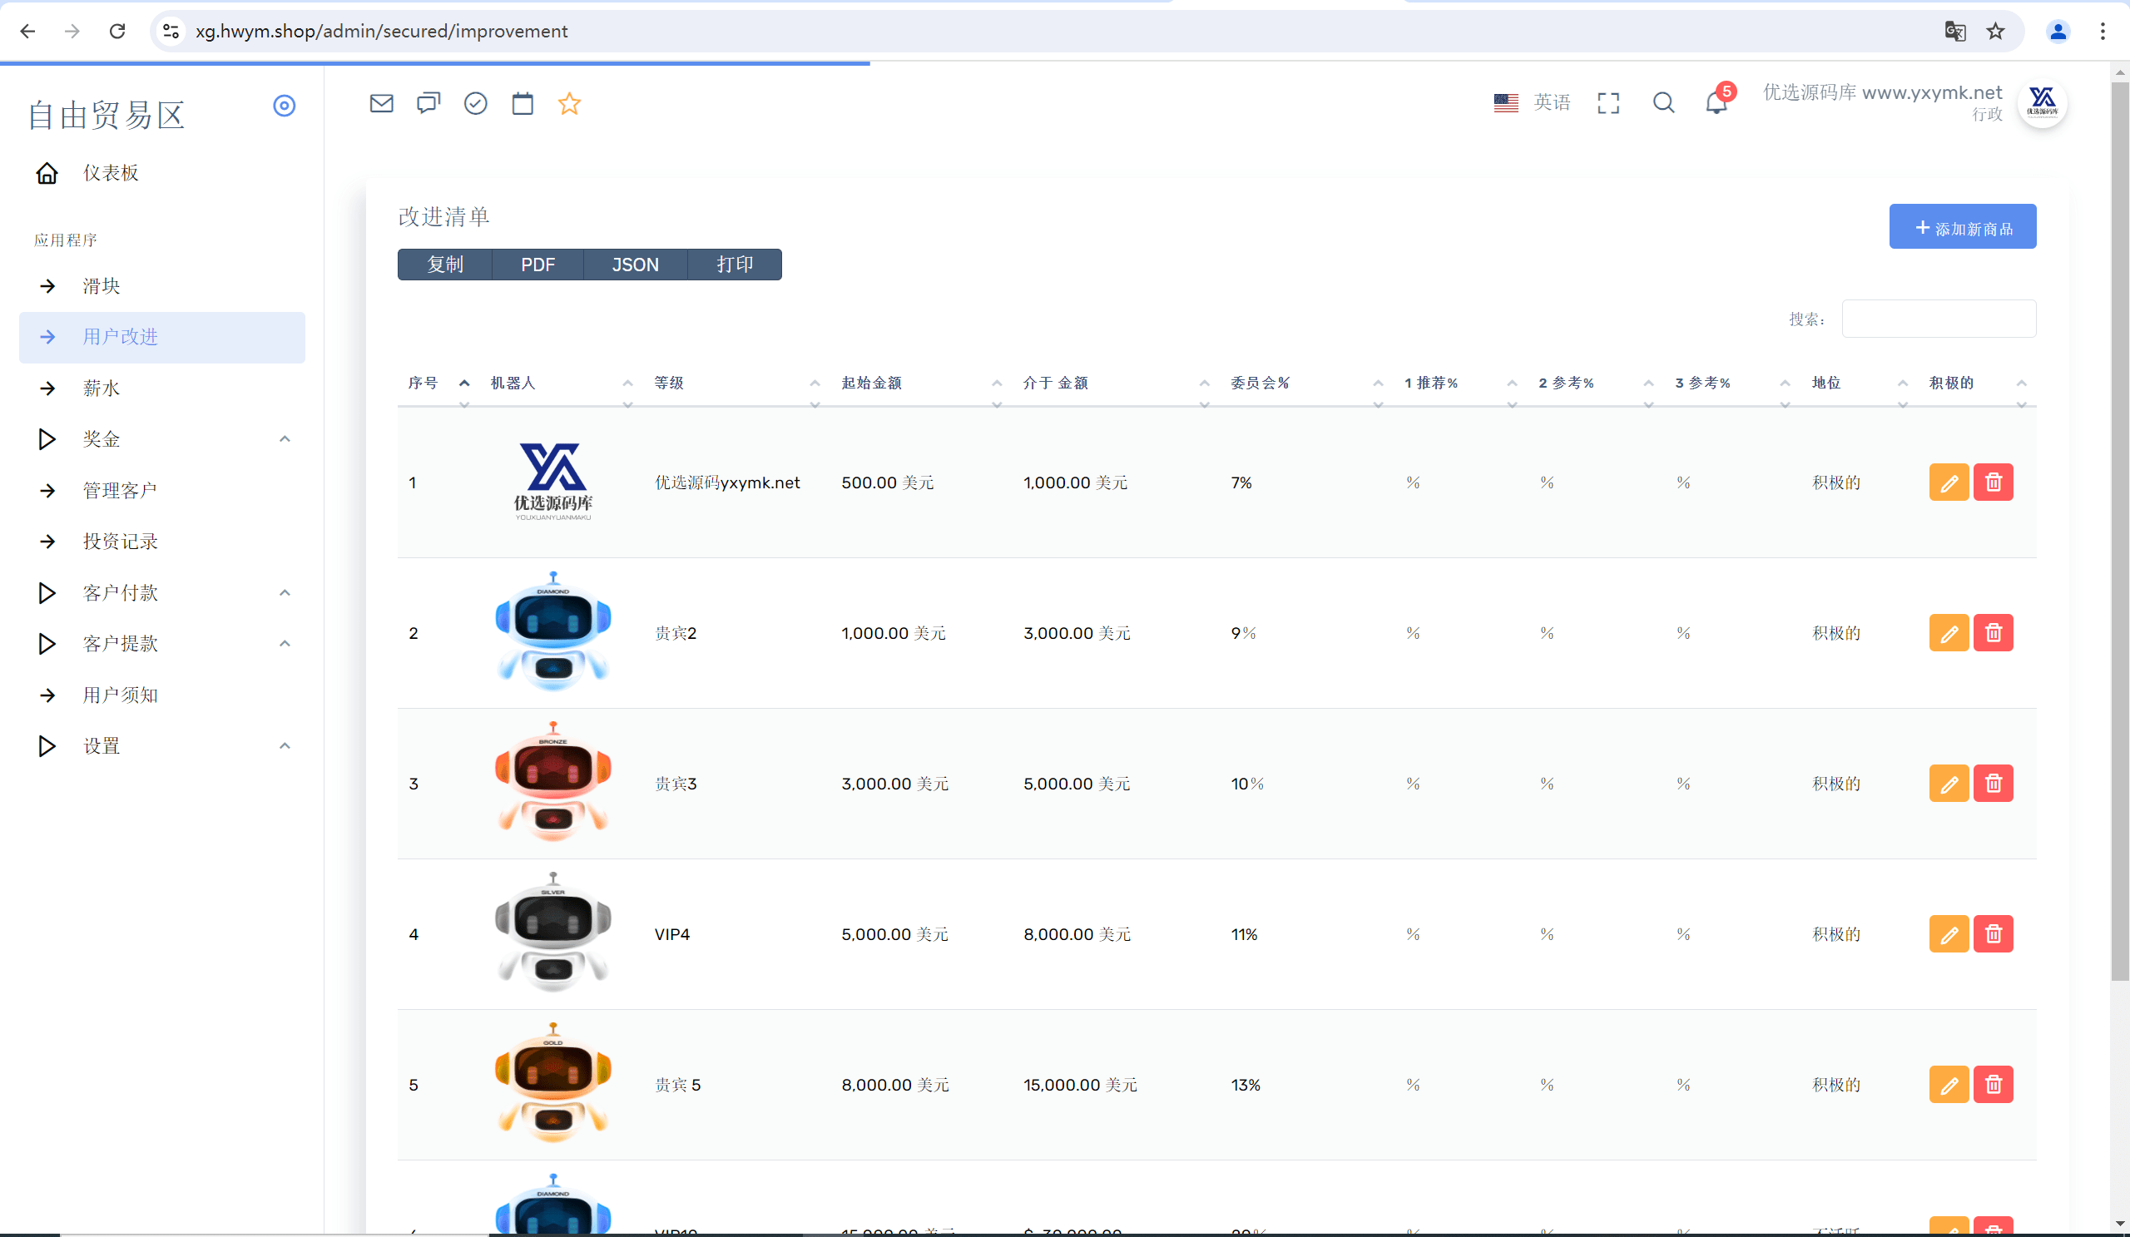This screenshot has height=1237, width=2130.
Task: Open the header search magnifier icon
Action: (1663, 103)
